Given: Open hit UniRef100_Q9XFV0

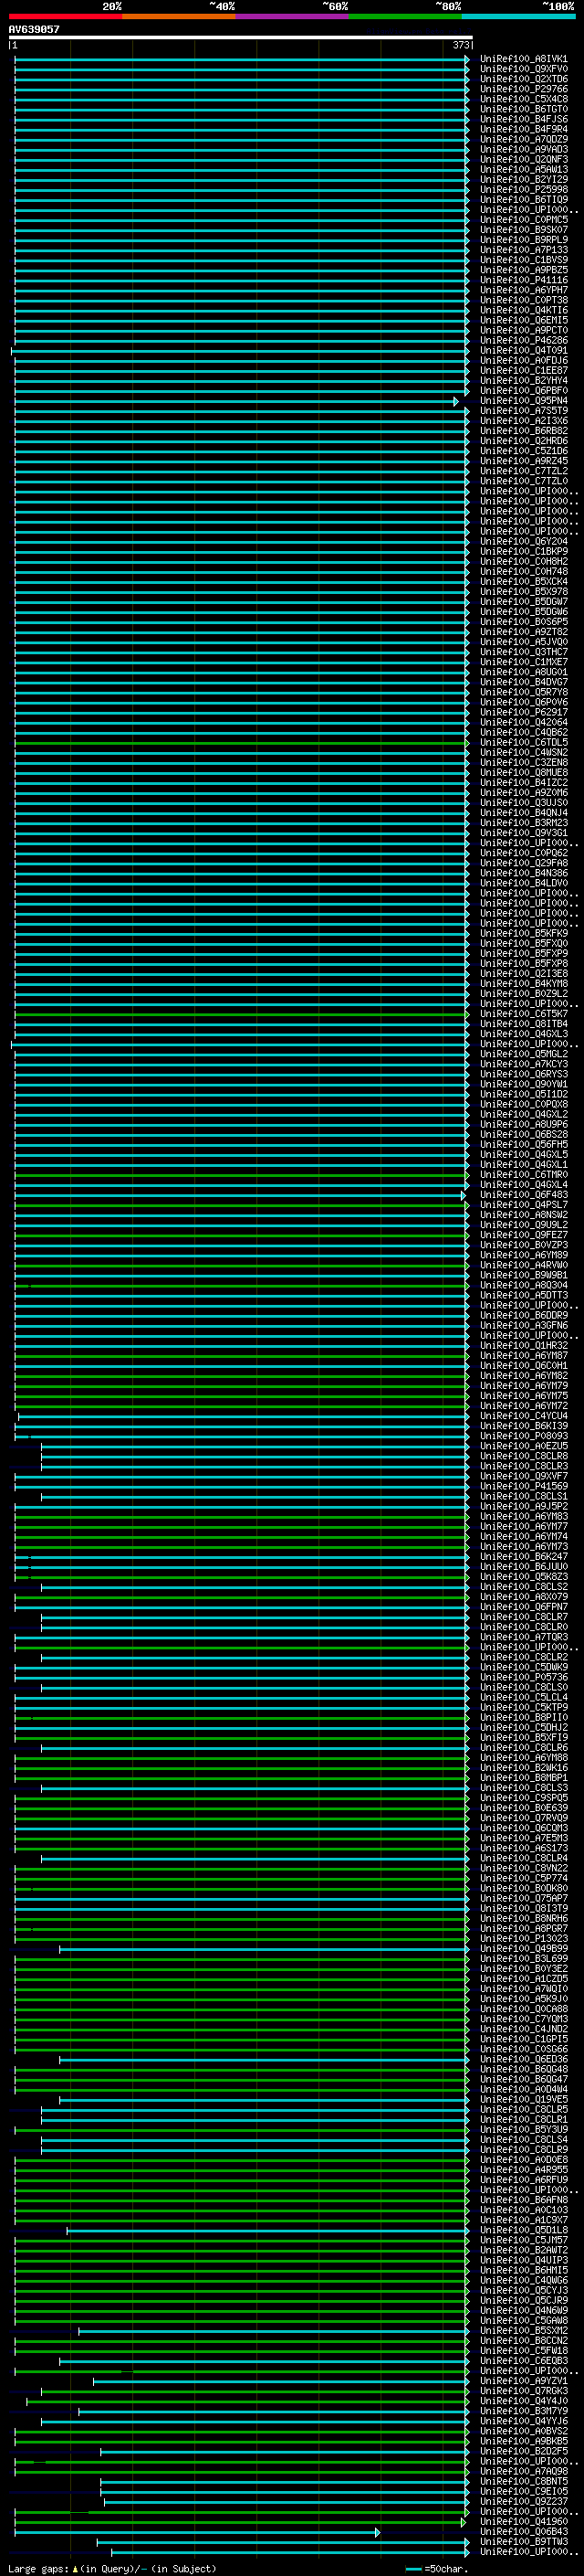Looking at the screenshot, I should pyautogui.click(x=523, y=69).
